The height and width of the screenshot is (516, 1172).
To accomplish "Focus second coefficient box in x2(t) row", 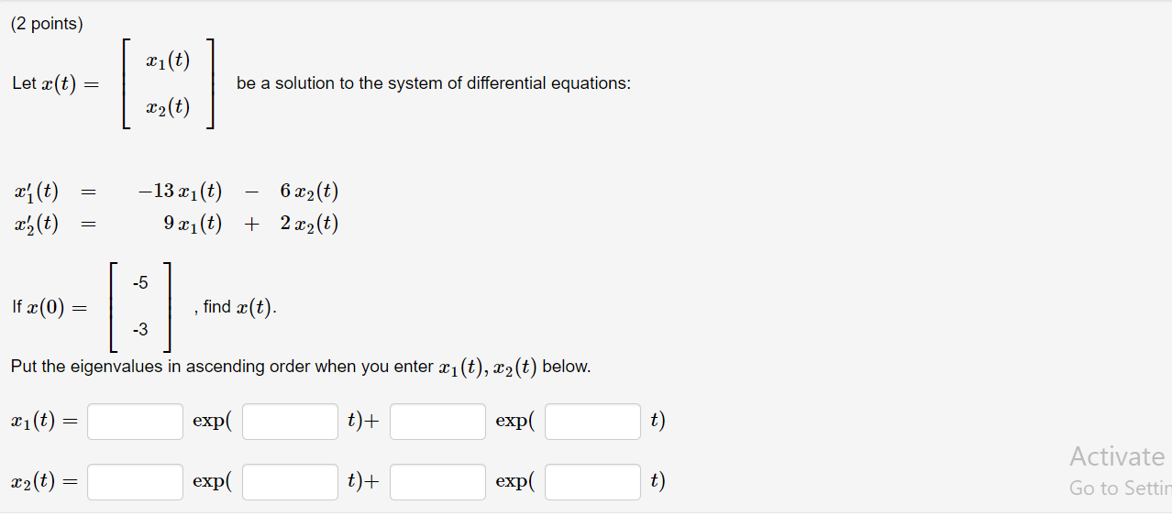I will 437,482.
